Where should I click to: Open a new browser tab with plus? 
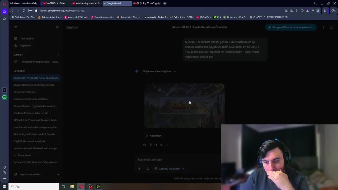click(165, 3)
